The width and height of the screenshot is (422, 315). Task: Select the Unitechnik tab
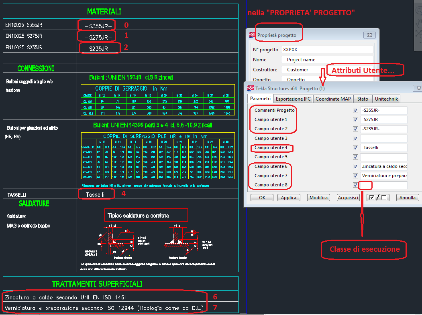coord(386,99)
